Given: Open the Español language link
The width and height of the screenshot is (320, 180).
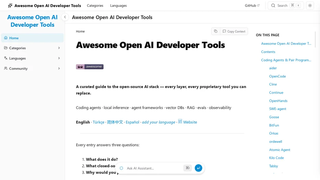Looking at the screenshot, I should point(132,122).
